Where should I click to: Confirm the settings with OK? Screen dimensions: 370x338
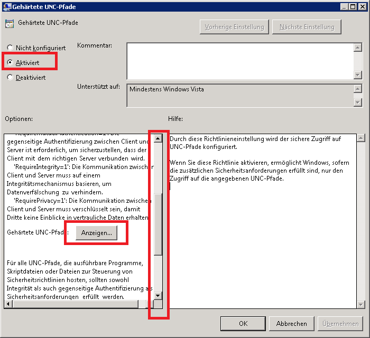pos(243,323)
